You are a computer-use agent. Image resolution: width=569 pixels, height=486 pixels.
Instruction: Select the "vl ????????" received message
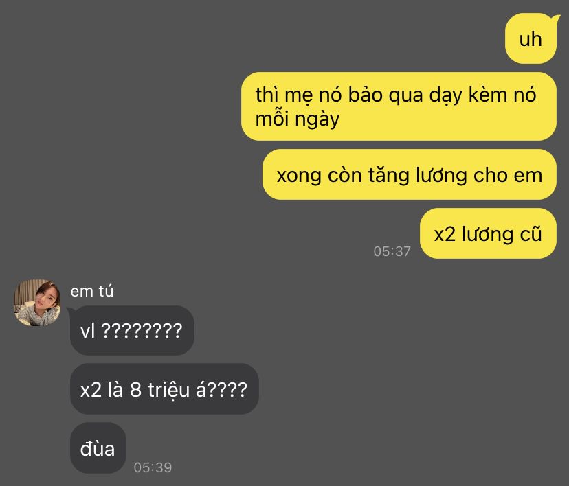pos(132,331)
